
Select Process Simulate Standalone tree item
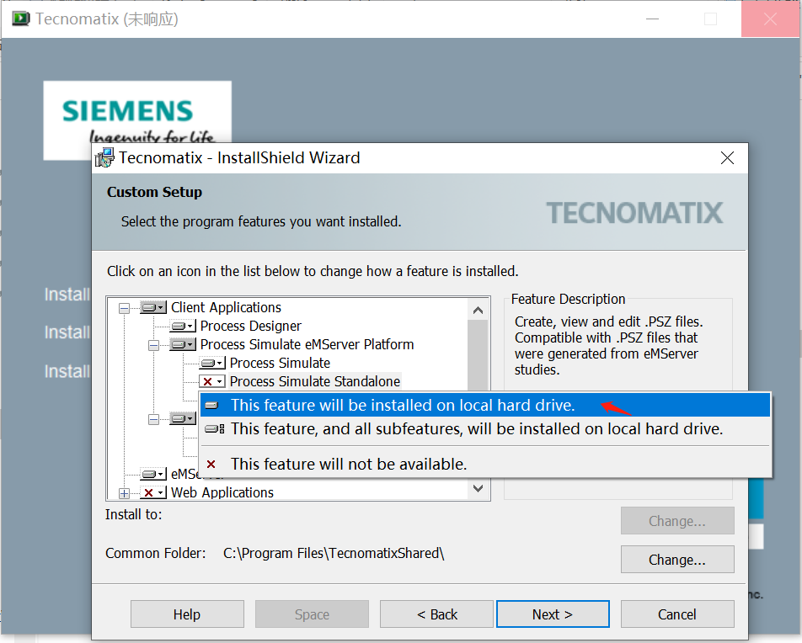pos(314,381)
